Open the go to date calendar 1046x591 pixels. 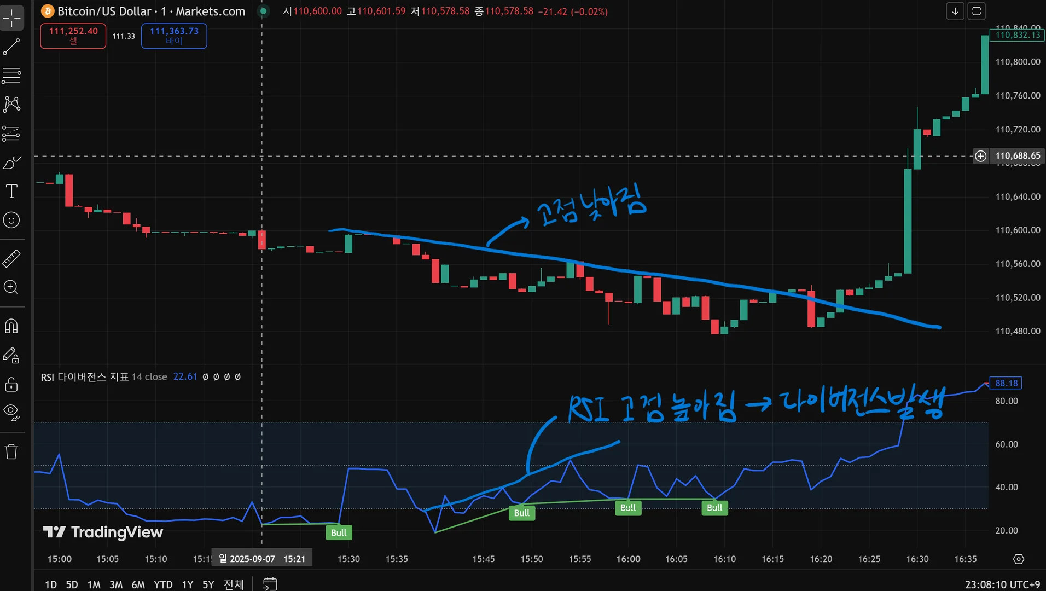point(270,584)
